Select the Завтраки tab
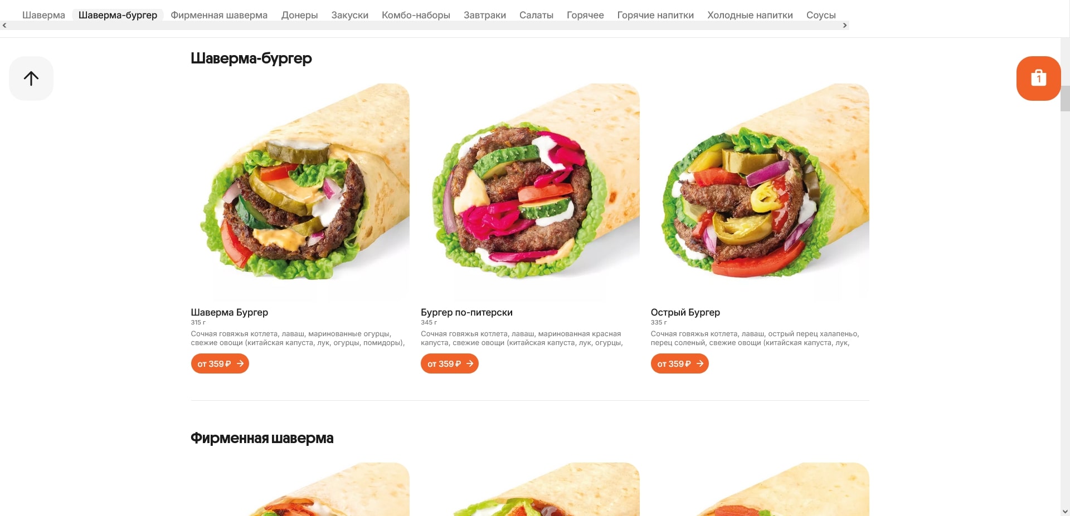 click(485, 15)
